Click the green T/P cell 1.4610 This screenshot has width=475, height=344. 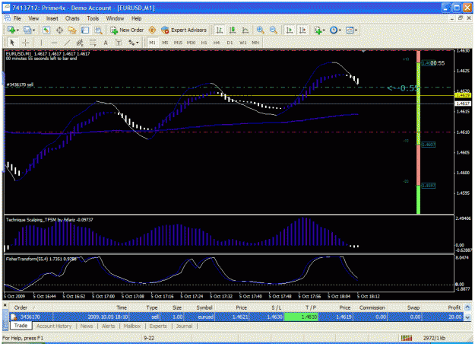[x=301, y=317]
